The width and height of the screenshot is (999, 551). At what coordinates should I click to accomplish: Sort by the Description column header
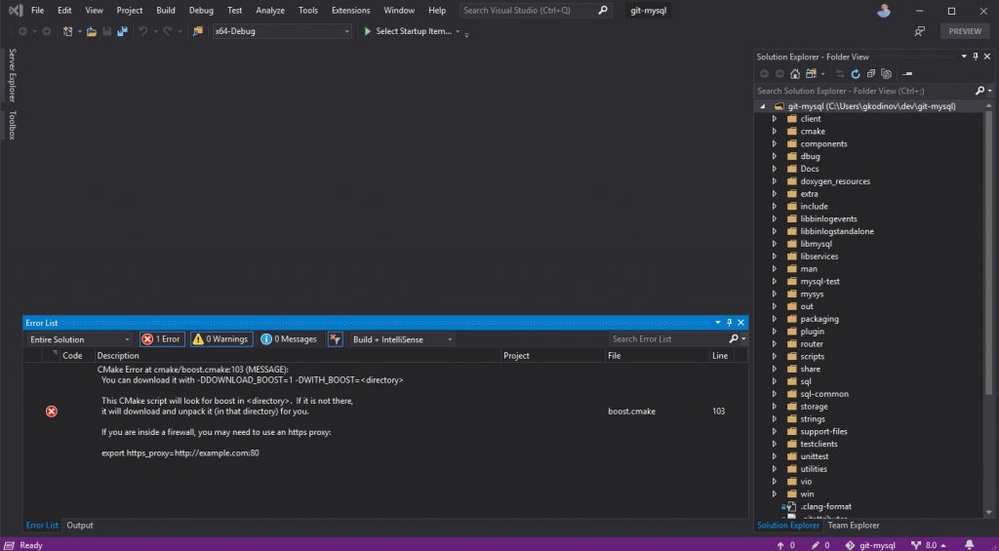pyautogui.click(x=299, y=355)
